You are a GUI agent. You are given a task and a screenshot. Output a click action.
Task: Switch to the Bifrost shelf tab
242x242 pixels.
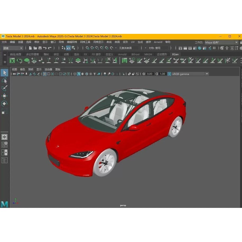(135, 54)
